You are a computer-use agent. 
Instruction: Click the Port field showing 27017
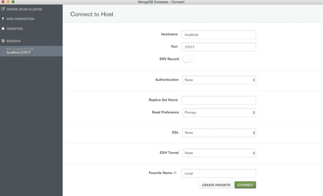point(218,47)
